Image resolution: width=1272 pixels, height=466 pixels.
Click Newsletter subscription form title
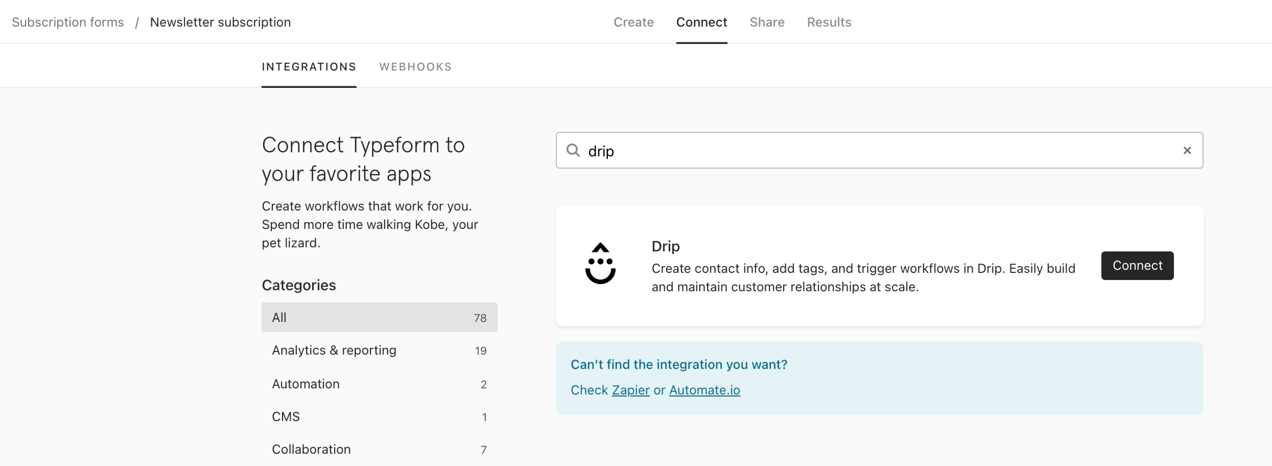tap(220, 22)
